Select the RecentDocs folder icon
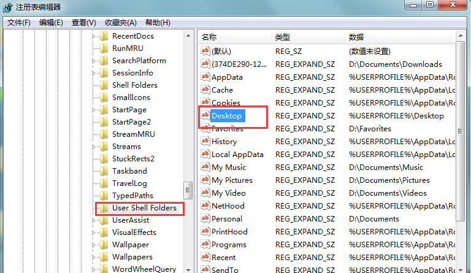 [104, 36]
